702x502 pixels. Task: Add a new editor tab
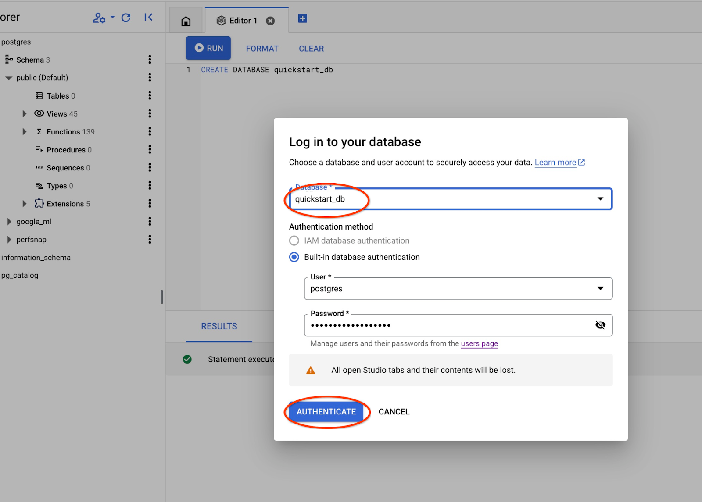(302, 18)
